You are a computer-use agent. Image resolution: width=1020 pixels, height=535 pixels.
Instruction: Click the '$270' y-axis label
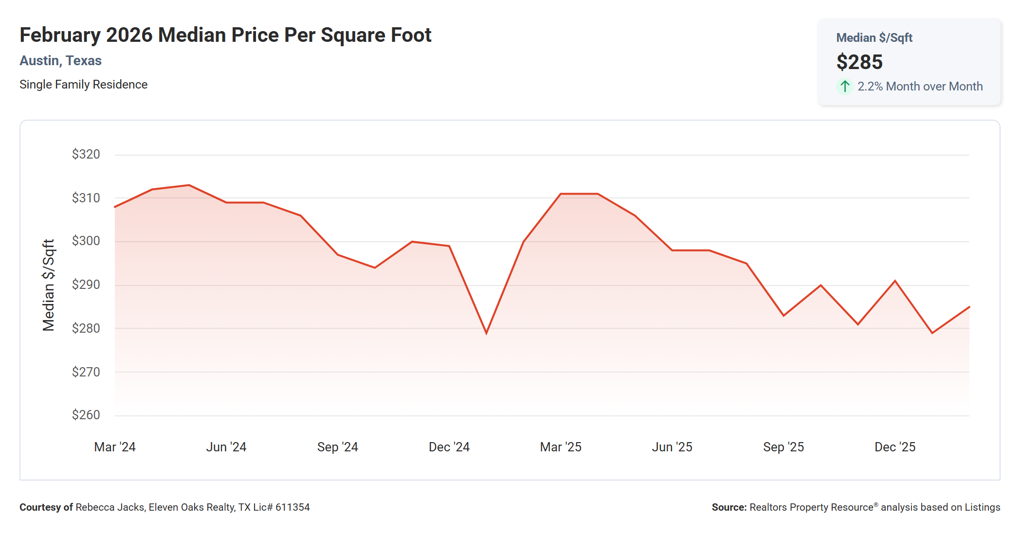click(x=86, y=372)
